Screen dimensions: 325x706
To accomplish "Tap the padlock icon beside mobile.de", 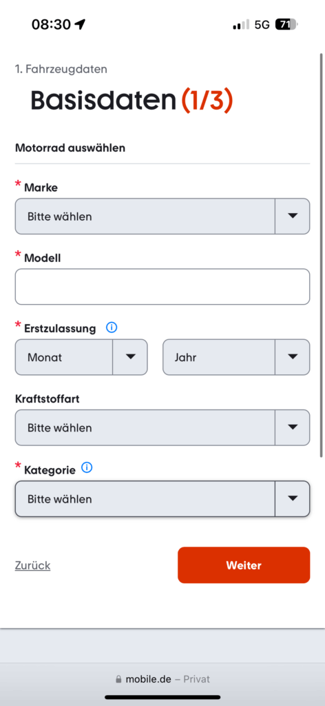I will [118, 679].
